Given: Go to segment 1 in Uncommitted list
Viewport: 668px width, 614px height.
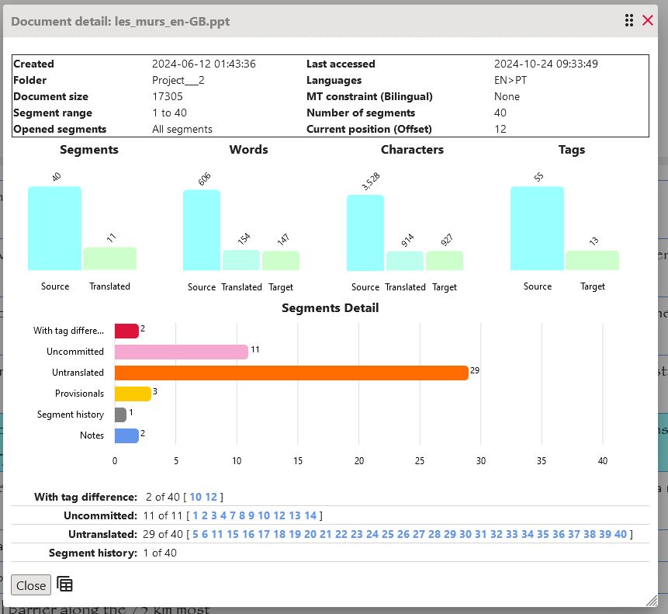Looking at the screenshot, I should click(196, 515).
